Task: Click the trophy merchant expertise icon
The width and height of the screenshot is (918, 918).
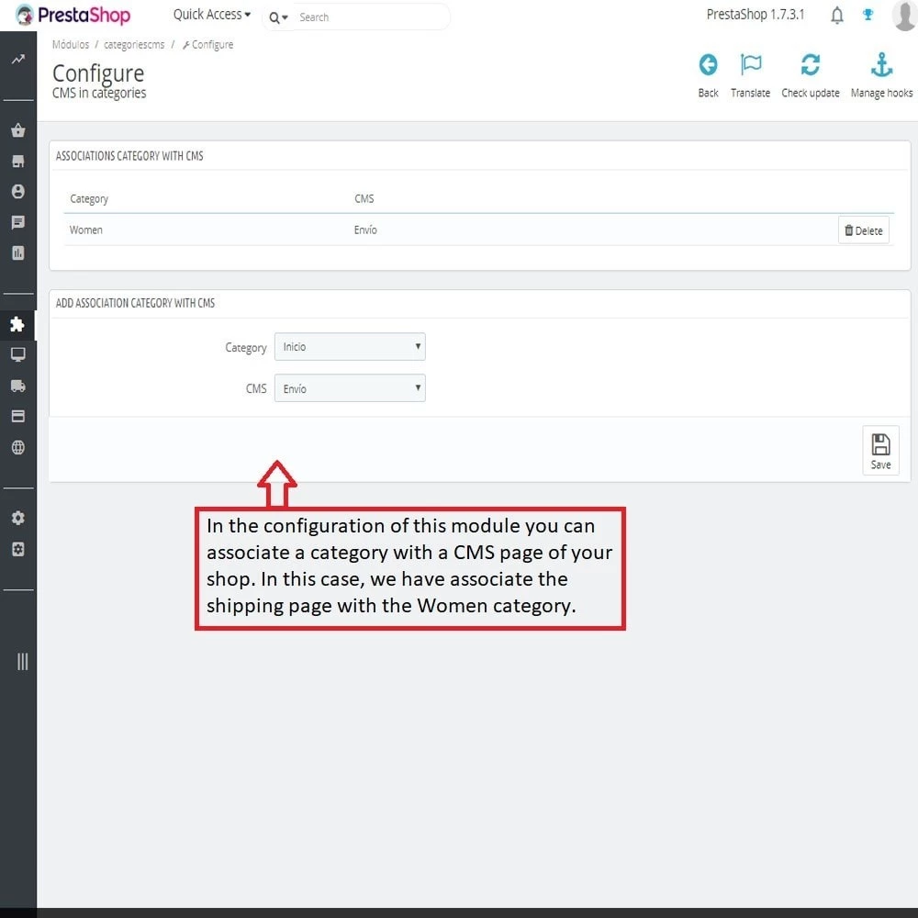Action: [868, 15]
